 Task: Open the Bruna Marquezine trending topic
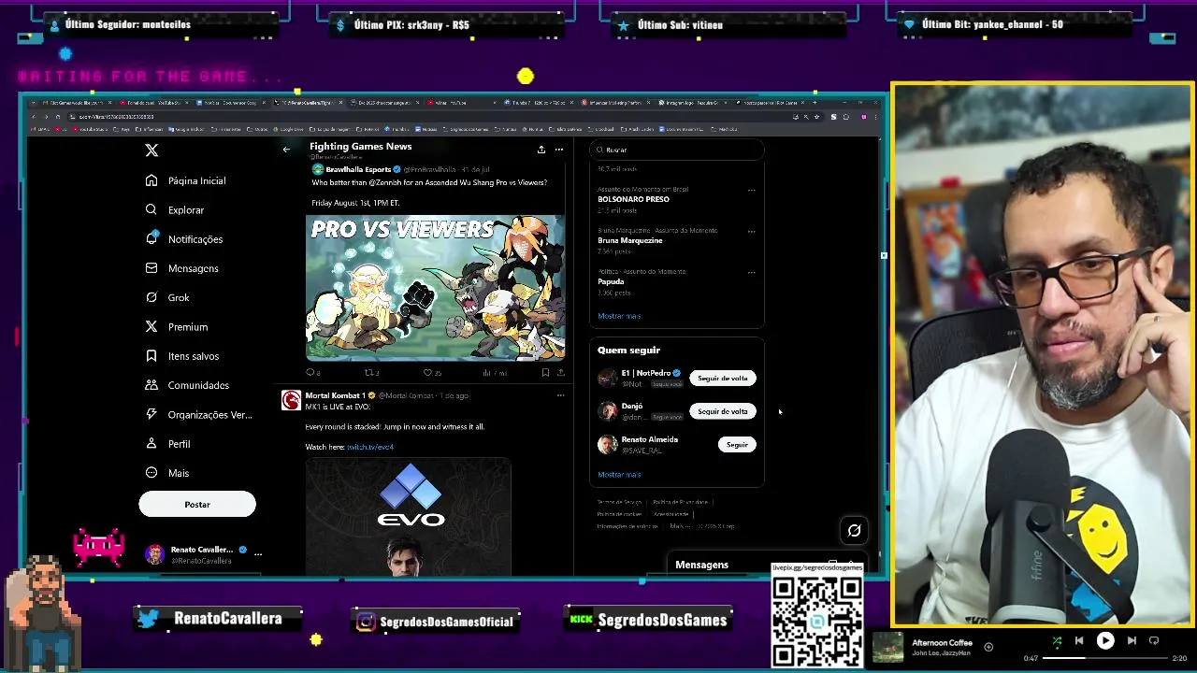pos(630,240)
